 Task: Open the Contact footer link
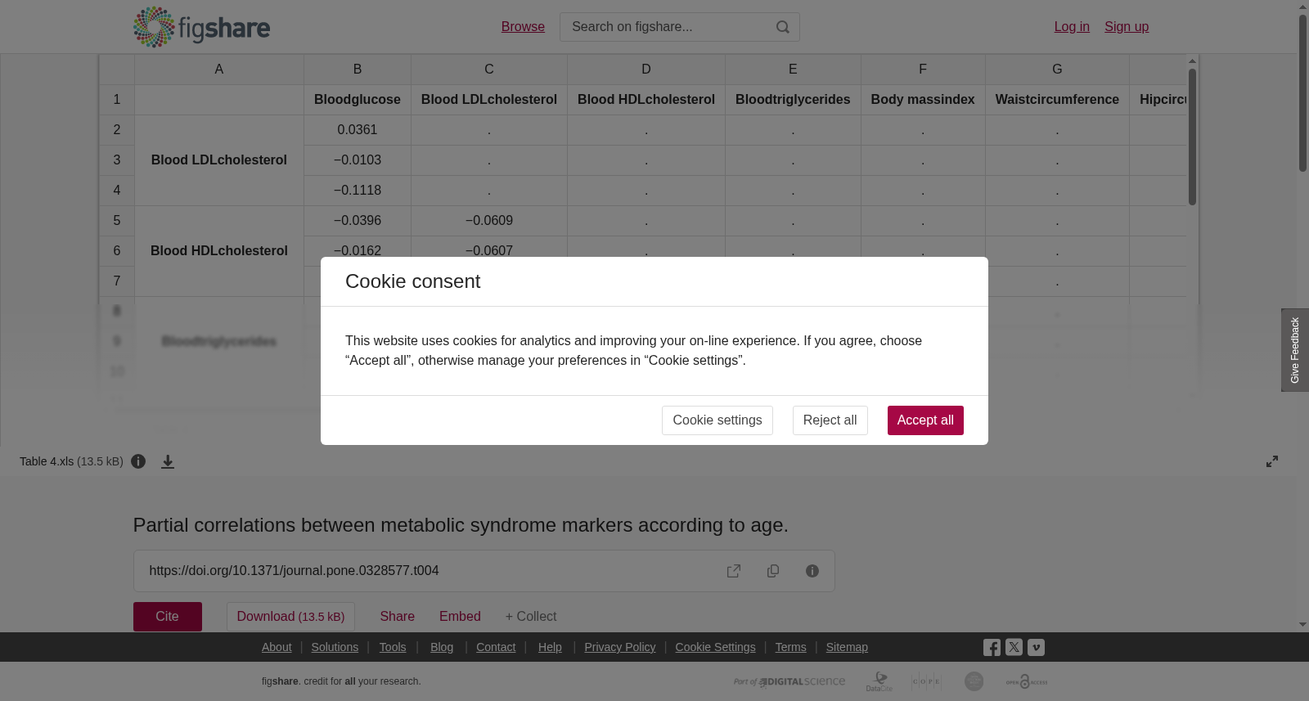coord(496,647)
